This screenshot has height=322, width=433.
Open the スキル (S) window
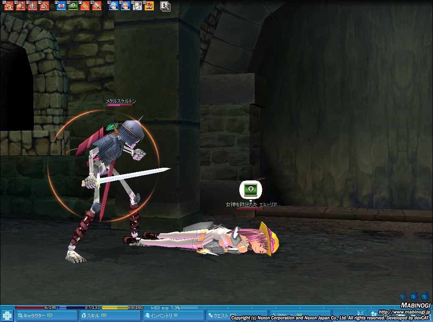click(x=110, y=316)
